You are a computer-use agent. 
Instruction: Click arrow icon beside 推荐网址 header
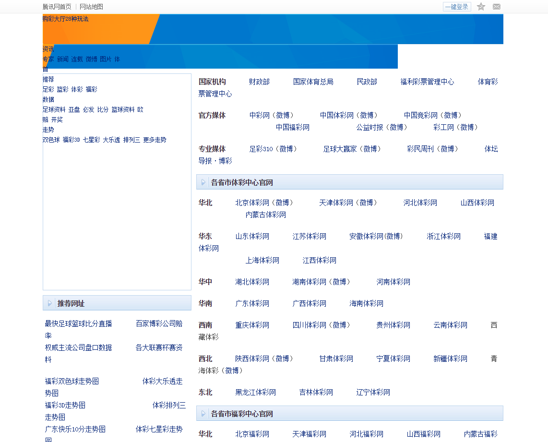pos(50,303)
